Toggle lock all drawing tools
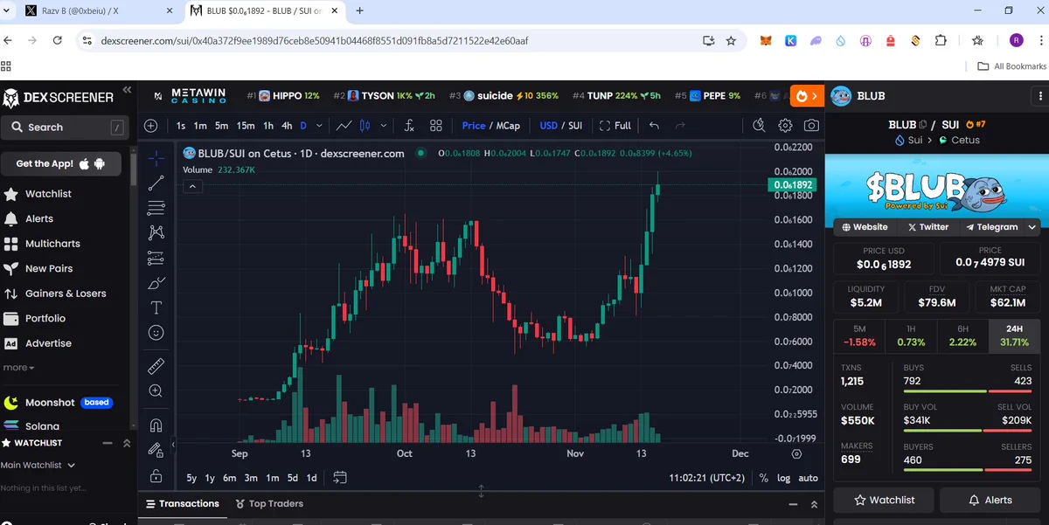The height and width of the screenshot is (525, 1049). (156, 476)
